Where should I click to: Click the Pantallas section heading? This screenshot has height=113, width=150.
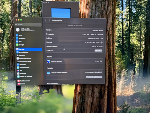pos(50,68)
